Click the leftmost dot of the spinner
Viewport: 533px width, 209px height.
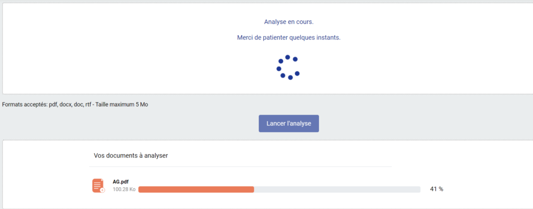279,69
